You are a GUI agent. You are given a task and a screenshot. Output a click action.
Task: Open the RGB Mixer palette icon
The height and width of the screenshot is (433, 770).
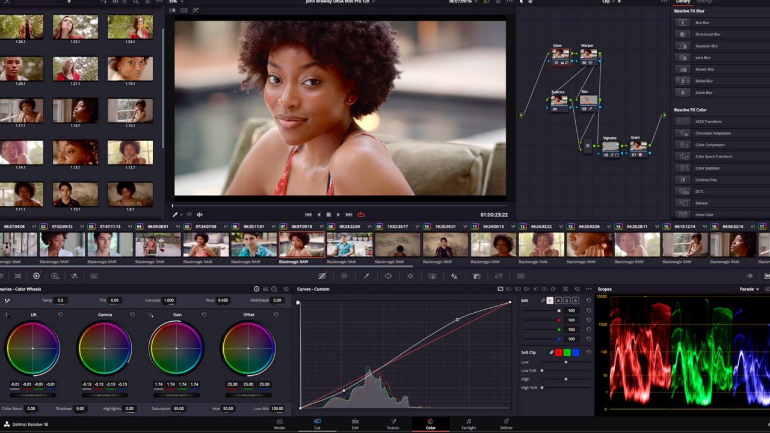[74, 276]
